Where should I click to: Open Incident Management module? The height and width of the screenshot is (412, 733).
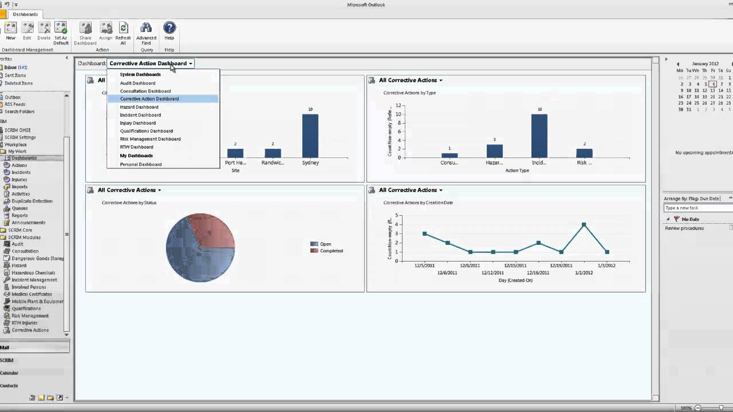click(34, 280)
